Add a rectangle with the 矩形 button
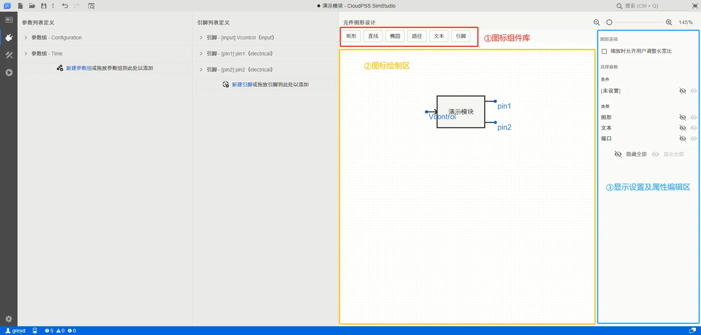 (x=351, y=36)
